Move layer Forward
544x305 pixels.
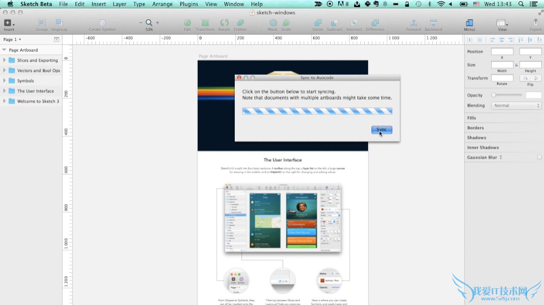414,23
